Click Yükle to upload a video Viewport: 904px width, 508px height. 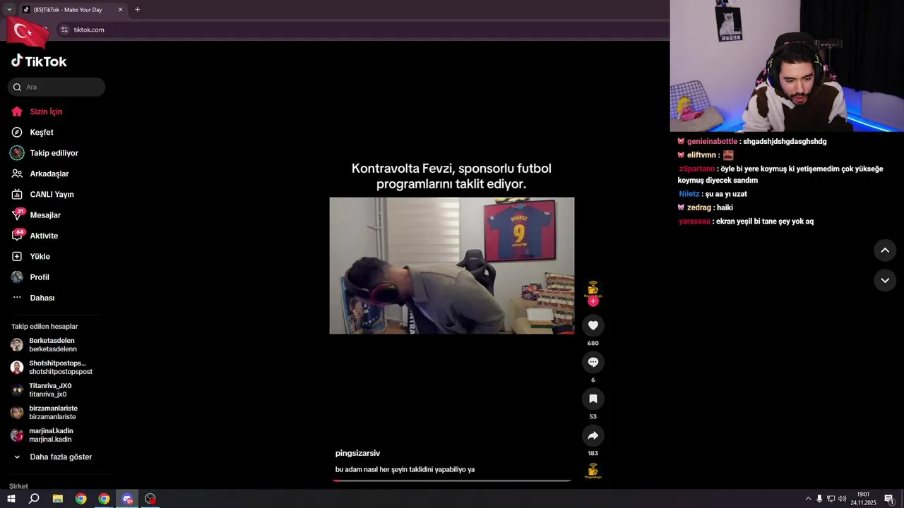30,256
